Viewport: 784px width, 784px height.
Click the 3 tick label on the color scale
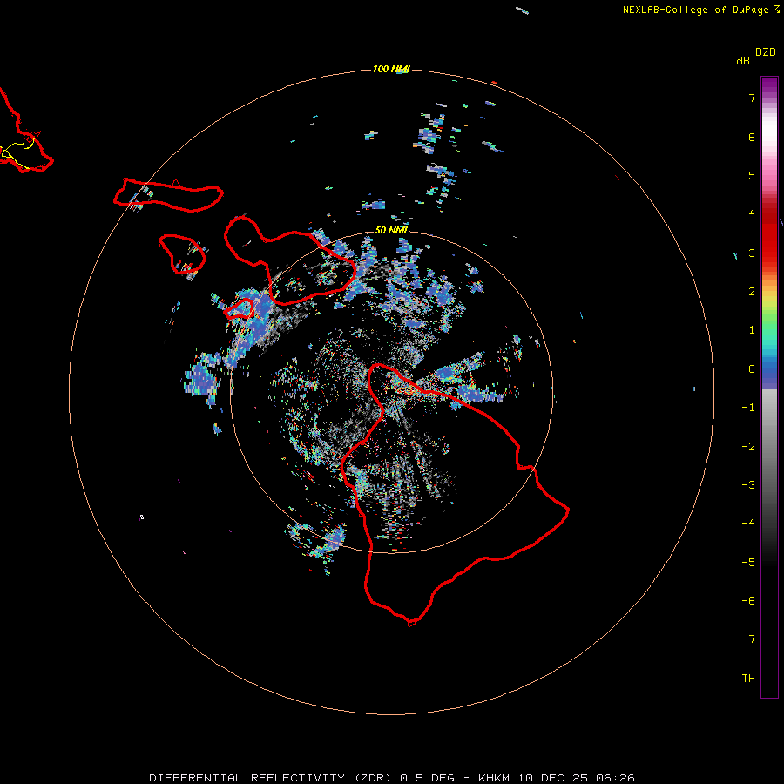pos(752,253)
